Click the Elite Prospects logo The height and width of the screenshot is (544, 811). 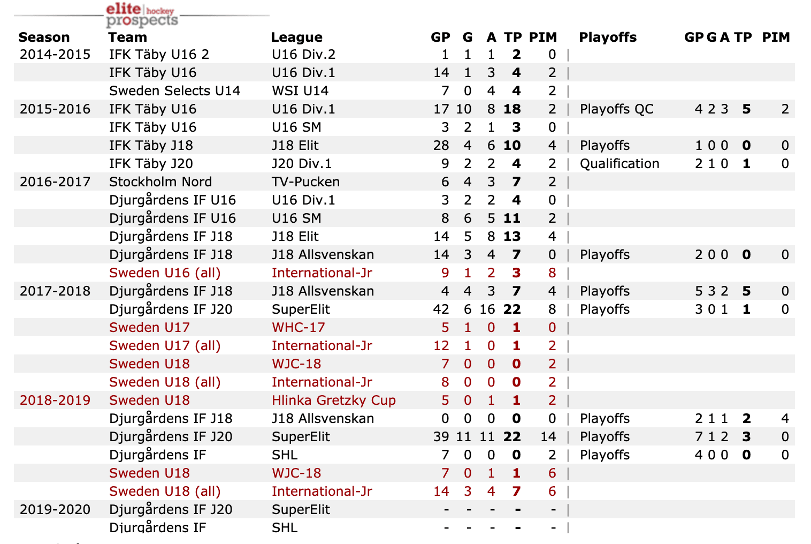pos(142,15)
